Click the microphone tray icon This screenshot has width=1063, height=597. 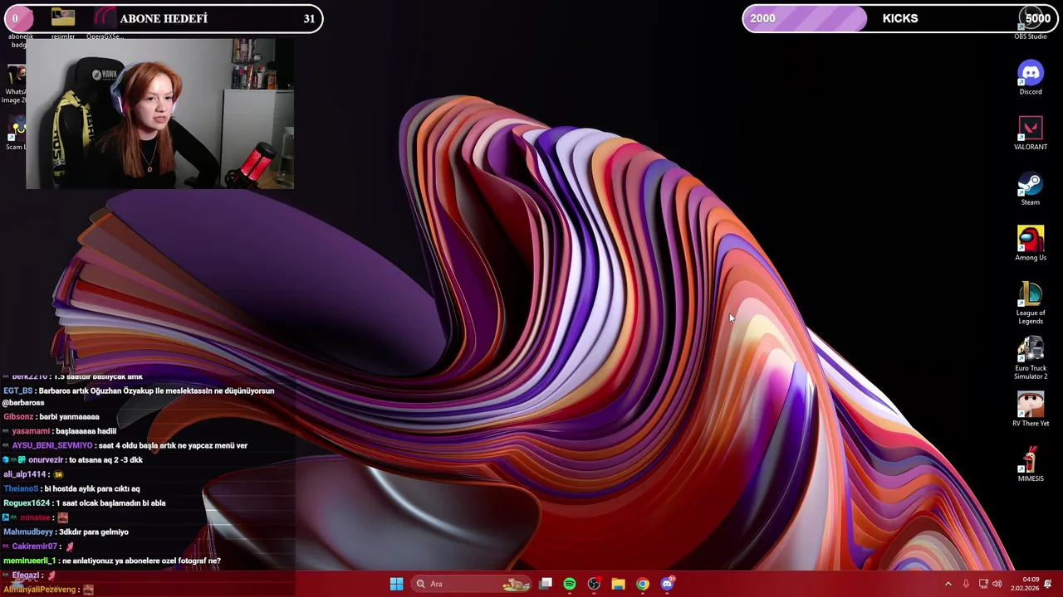[966, 584]
